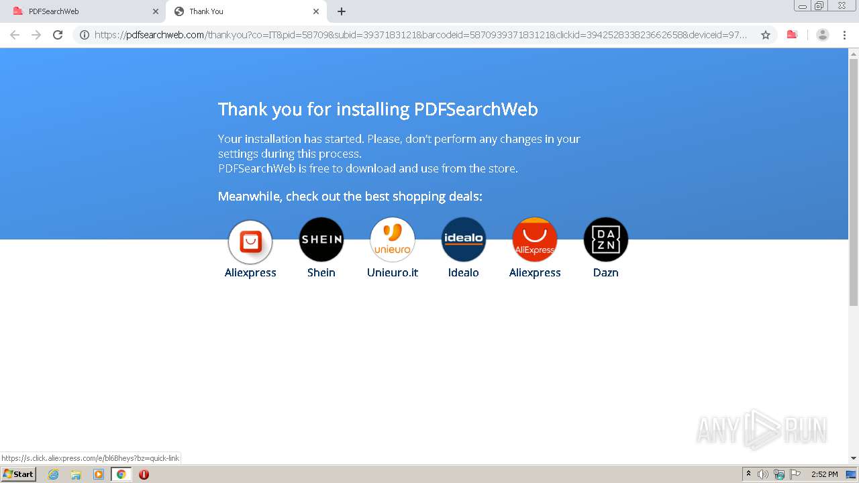View site information icon in address bar
The width and height of the screenshot is (859, 483).
pos(85,35)
